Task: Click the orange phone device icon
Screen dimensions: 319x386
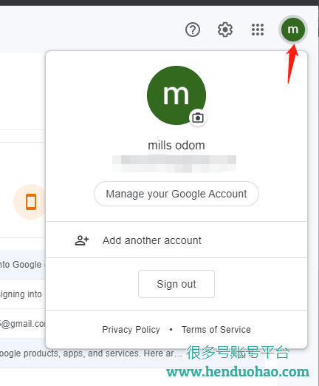Action: [31, 202]
